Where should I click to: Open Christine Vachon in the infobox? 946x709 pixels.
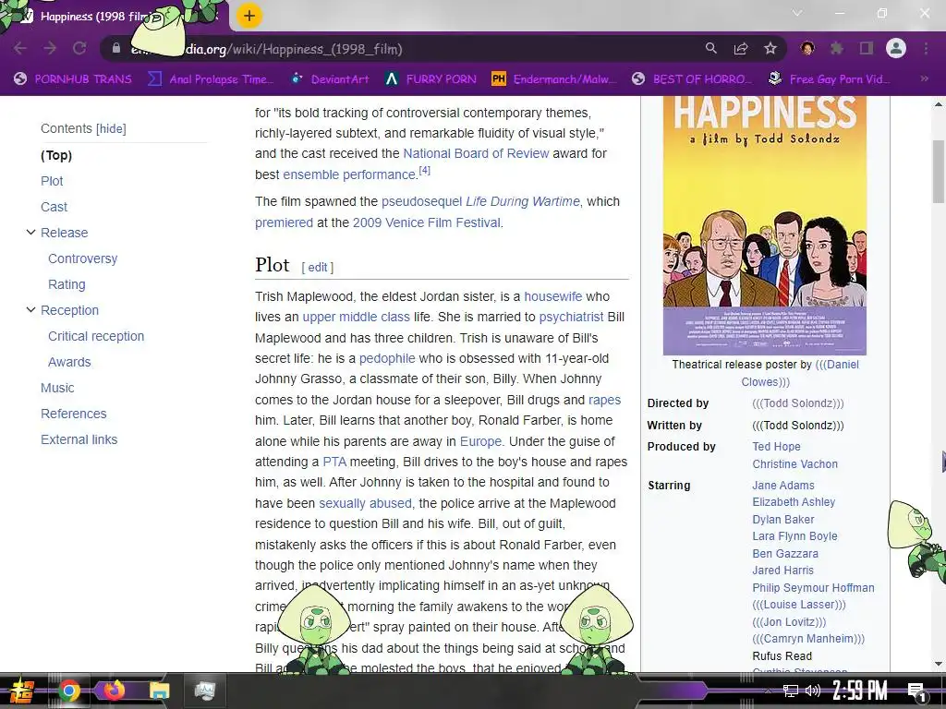point(795,464)
